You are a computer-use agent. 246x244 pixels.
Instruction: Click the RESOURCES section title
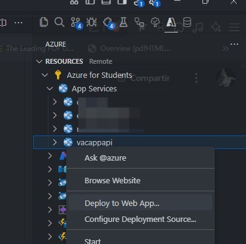pyautogui.click(x=64, y=61)
